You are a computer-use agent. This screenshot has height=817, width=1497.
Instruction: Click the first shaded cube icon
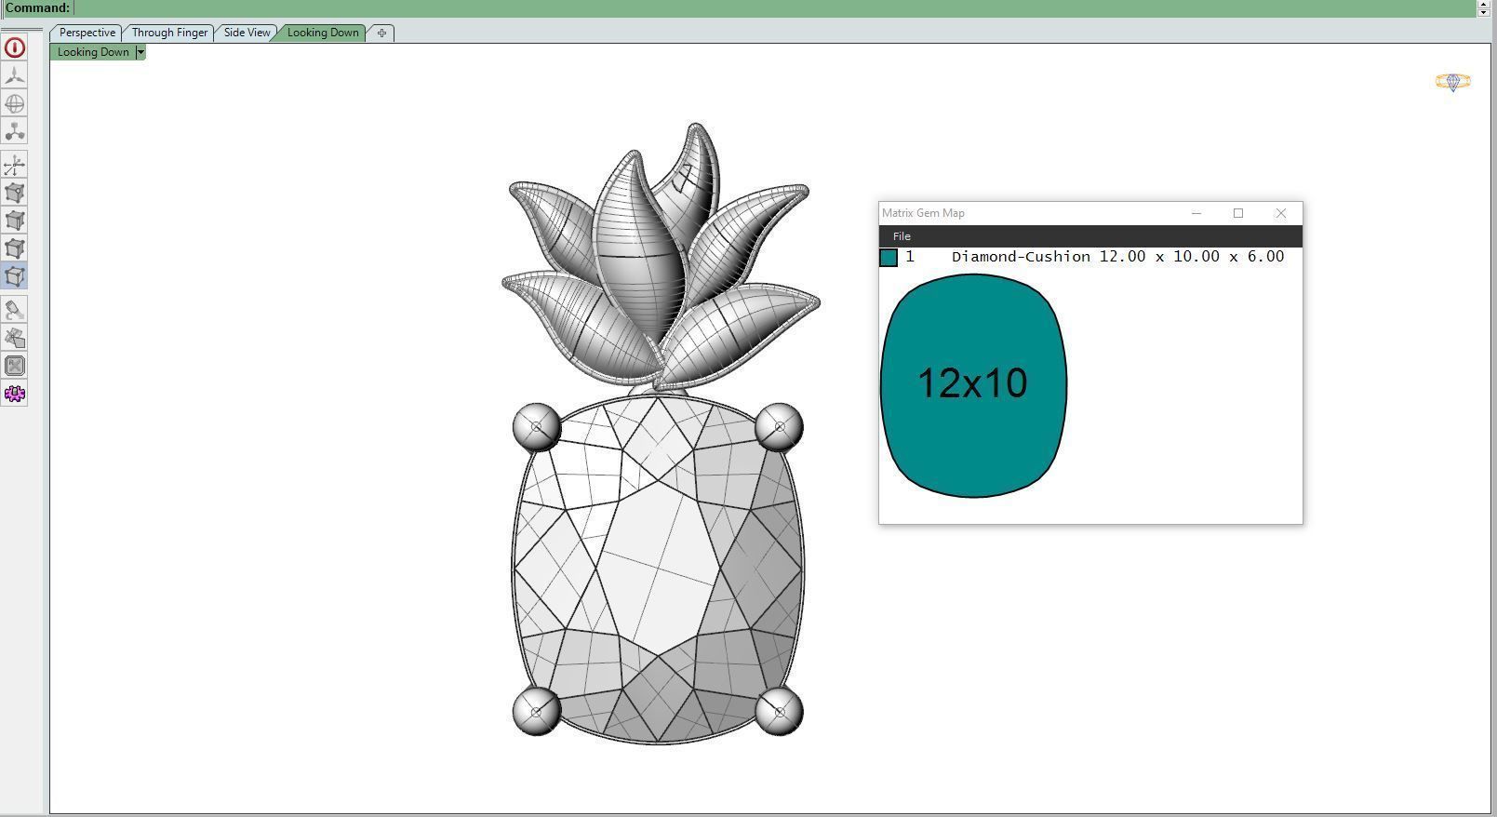click(x=15, y=193)
